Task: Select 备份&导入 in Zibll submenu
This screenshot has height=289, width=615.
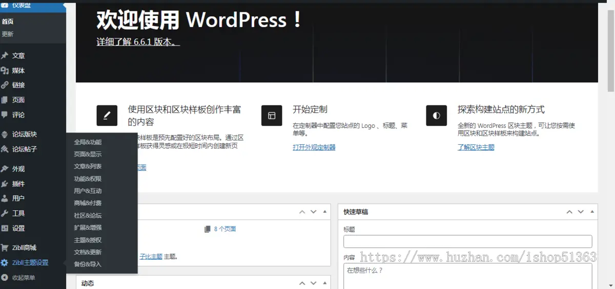Action: point(88,264)
